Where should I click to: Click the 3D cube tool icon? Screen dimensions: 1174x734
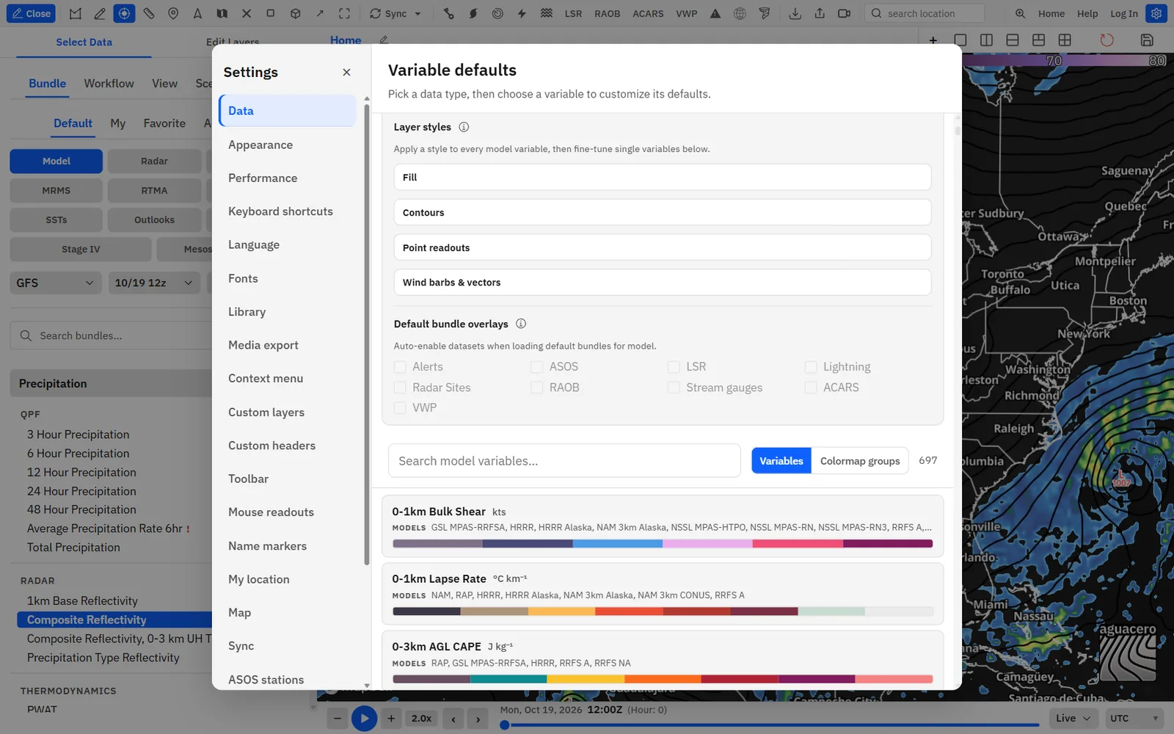(x=295, y=13)
